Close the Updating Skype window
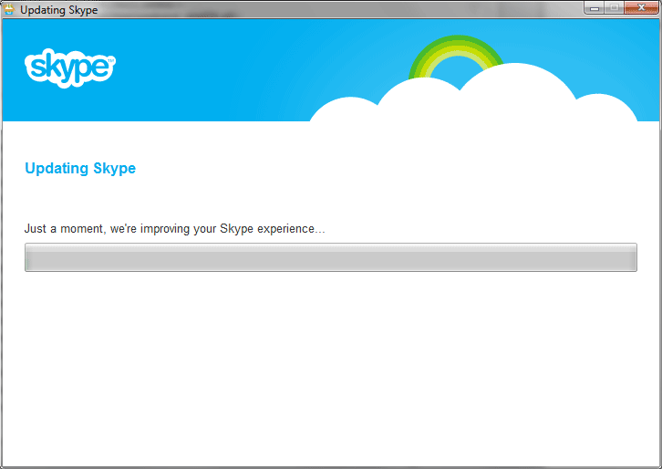 point(641,8)
